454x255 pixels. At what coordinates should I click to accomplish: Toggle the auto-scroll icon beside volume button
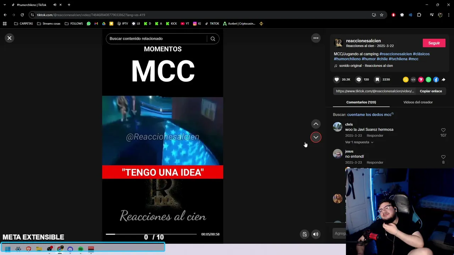tap(304, 234)
